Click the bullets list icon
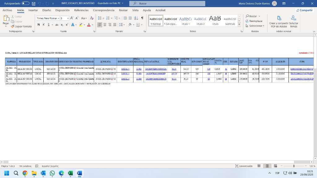 [x=100, y=18]
